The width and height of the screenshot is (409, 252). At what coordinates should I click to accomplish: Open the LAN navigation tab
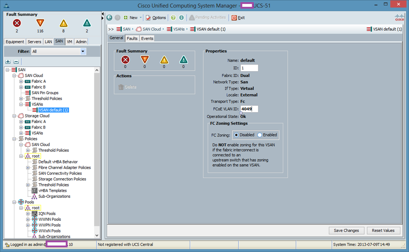click(x=48, y=42)
